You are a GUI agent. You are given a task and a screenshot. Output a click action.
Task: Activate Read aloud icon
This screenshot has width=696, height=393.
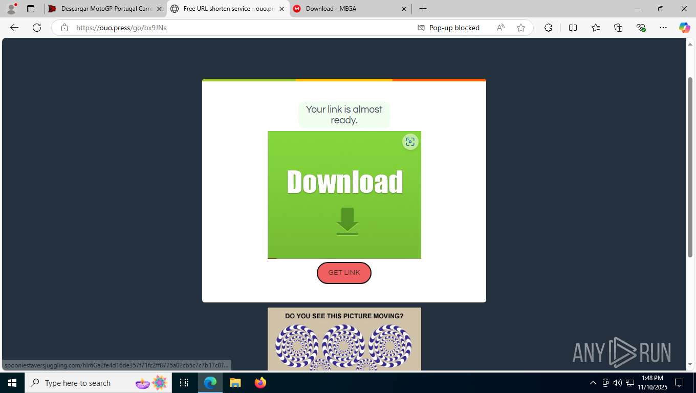[x=501, y=28]
